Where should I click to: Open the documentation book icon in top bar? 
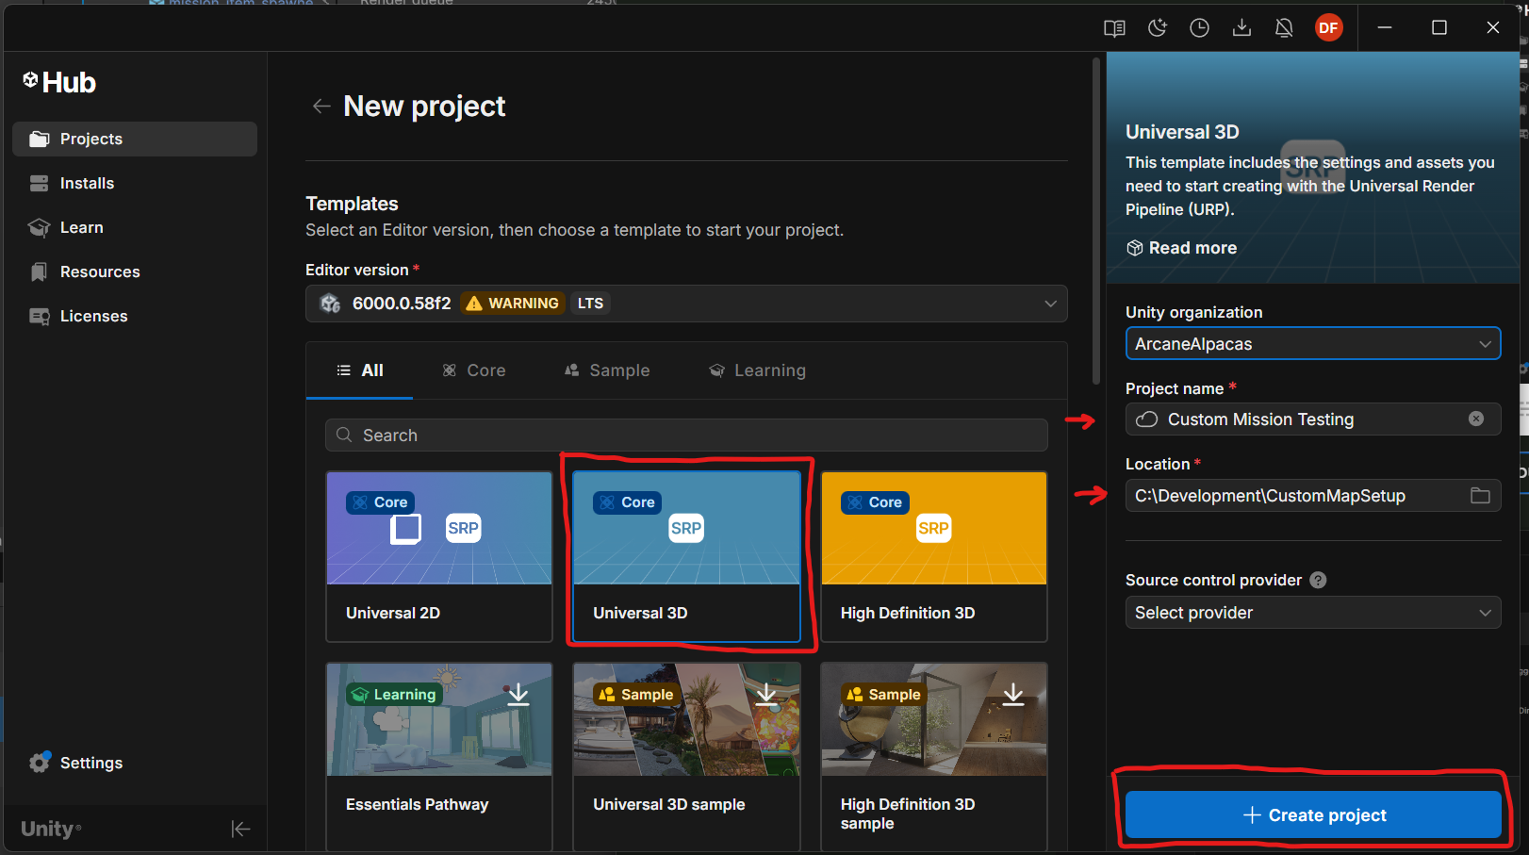1114,28
